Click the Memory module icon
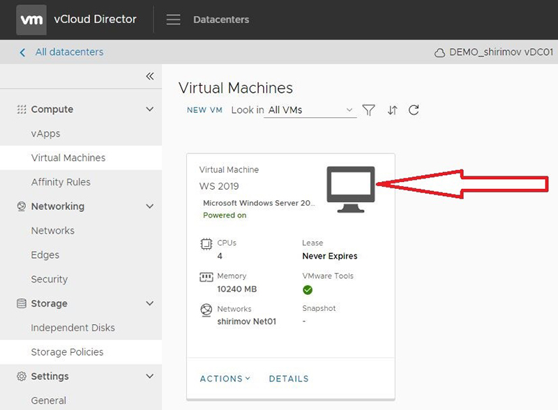Screen dimensions: 558x410 pos(206,277)
